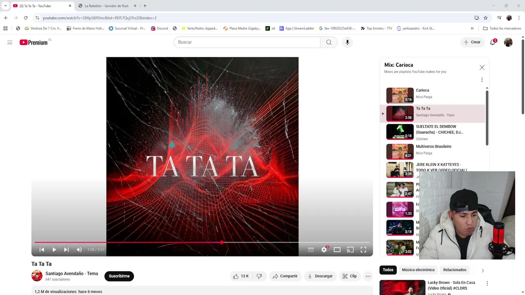This screenshot has width=525, height=295.
Task: Play SUELTATE EL DEMBOW in the mix
Action: pyautogui.click(x=433, y=132)
